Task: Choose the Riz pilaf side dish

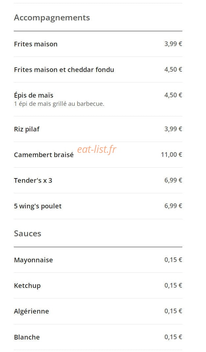Action: click(27, 129)
